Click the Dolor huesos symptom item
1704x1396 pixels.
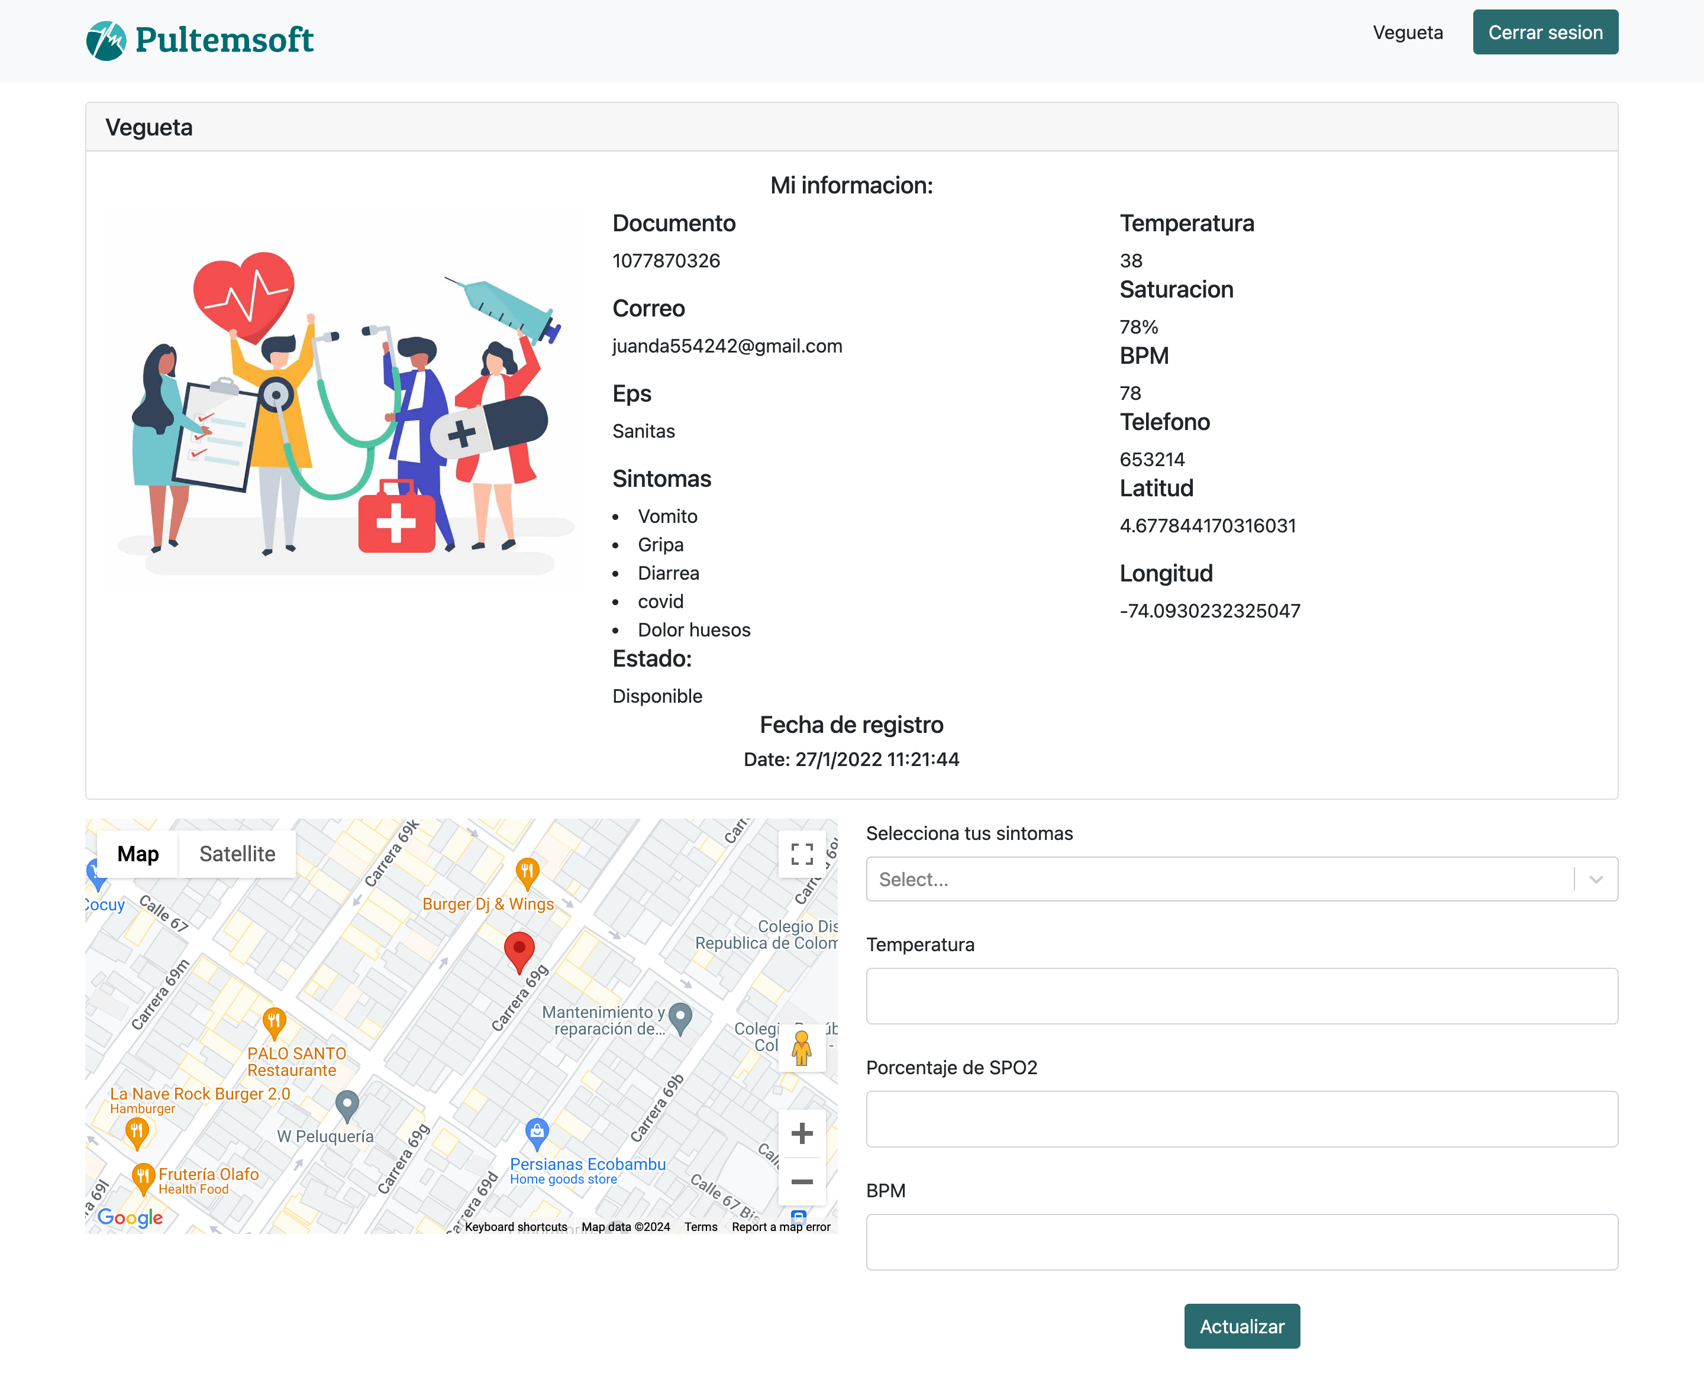[694, 629]
